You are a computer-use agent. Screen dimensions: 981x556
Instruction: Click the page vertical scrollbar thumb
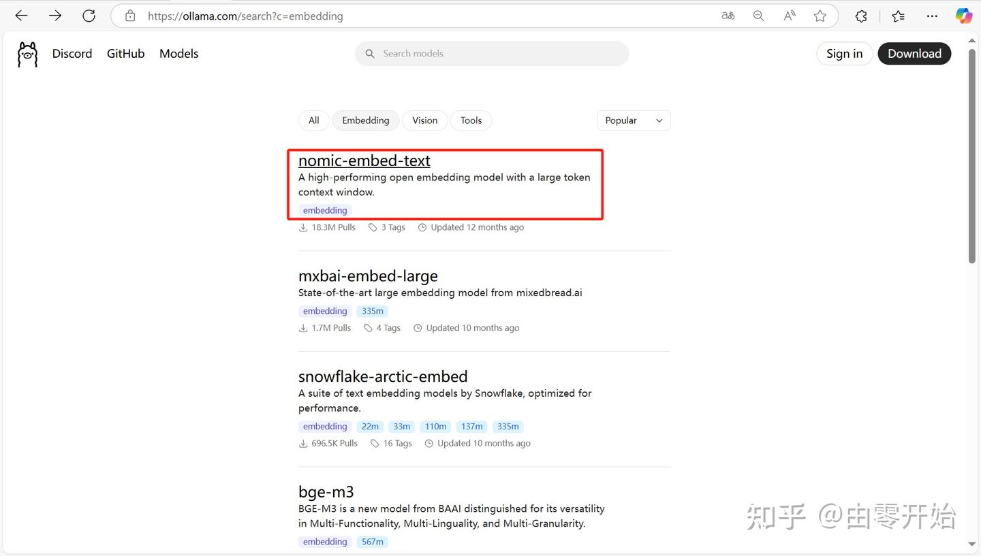coord(971,156)
